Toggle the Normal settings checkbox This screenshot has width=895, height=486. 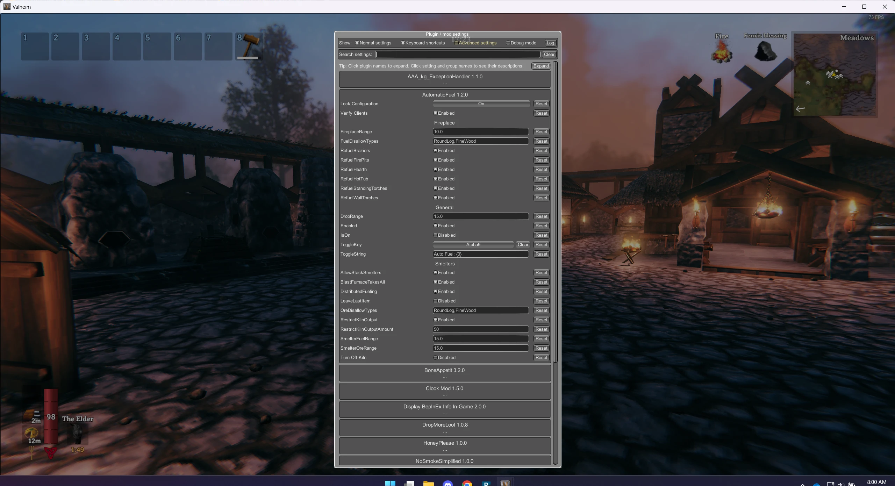(357, 43)
